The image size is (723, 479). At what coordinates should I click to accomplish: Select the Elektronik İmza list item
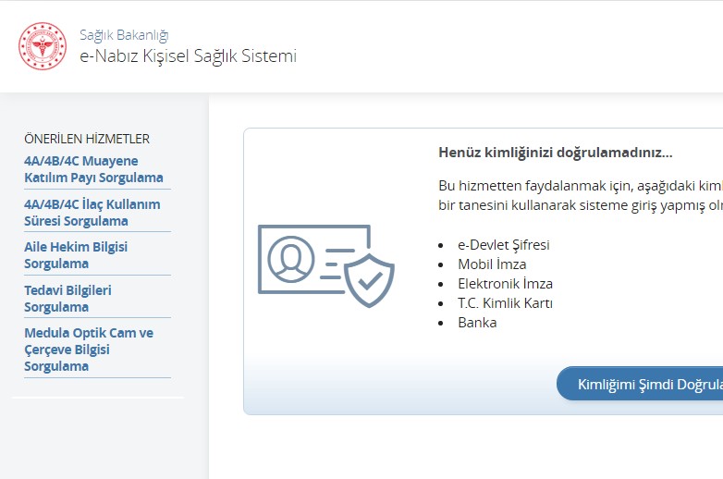pyautogui.click(x=505, y=284)
